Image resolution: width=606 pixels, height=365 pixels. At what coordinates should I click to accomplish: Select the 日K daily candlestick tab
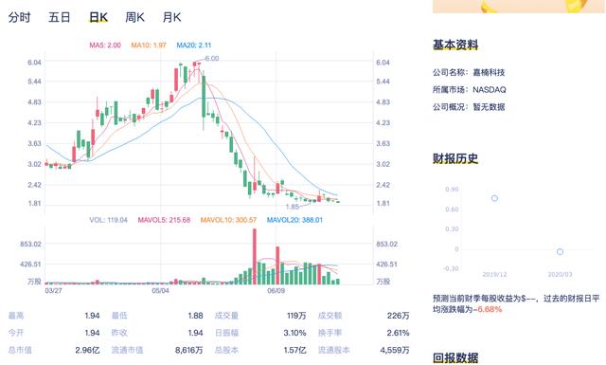point(98,17)
